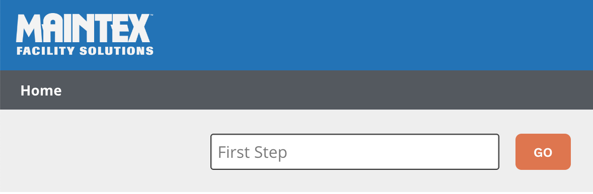Click the orange GO button
This screenshot has width=593, height=194.
[x=543, y=152]
